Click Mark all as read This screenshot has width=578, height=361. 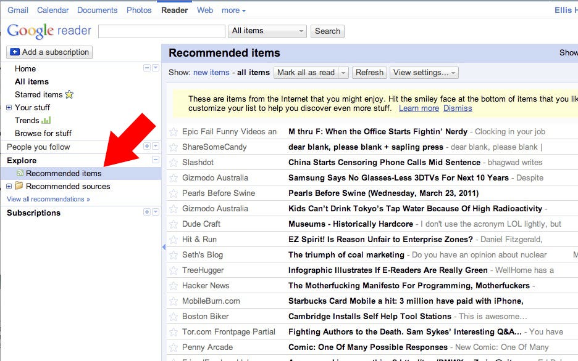tap(306, 73)
